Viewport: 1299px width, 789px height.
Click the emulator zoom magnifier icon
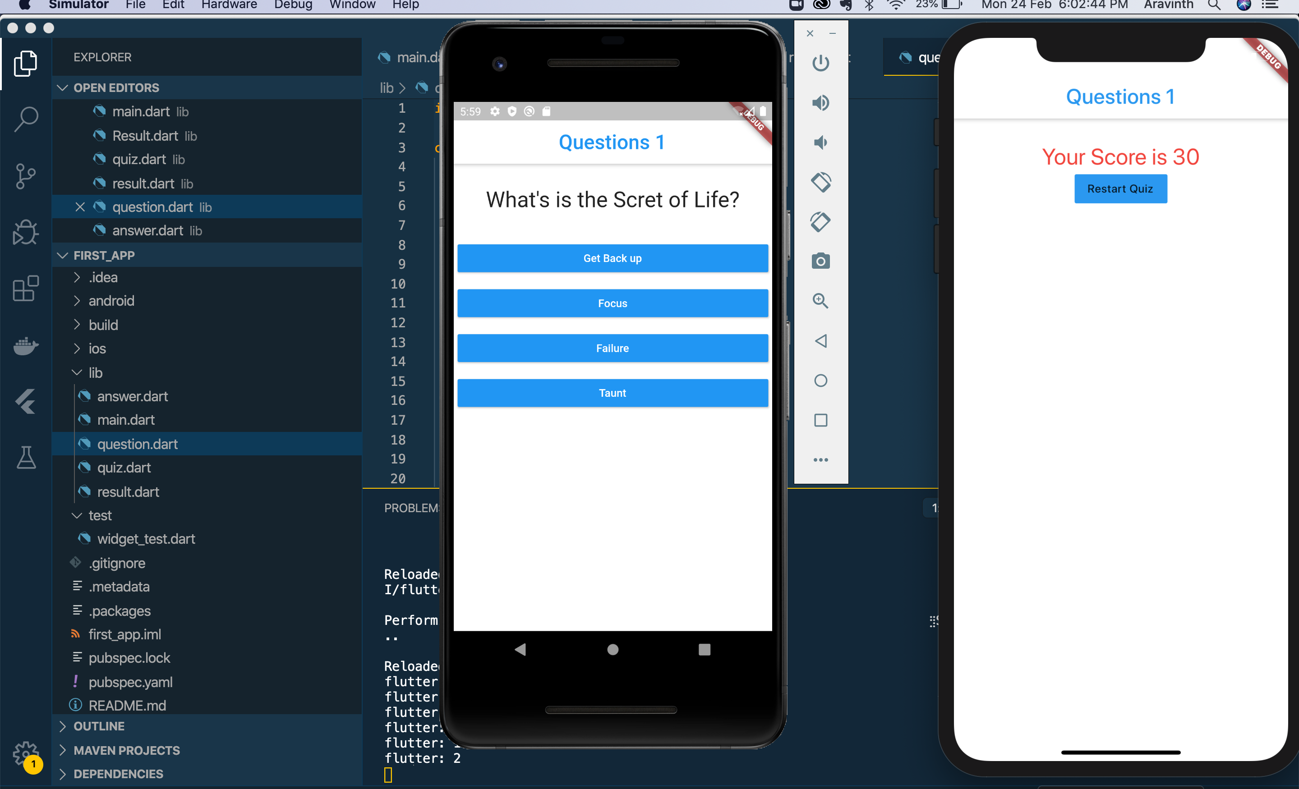click(820, 301)
